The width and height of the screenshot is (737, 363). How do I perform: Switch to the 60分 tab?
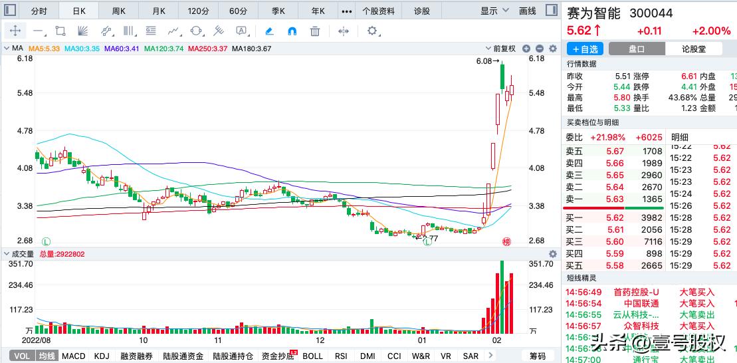coord(239,11)
